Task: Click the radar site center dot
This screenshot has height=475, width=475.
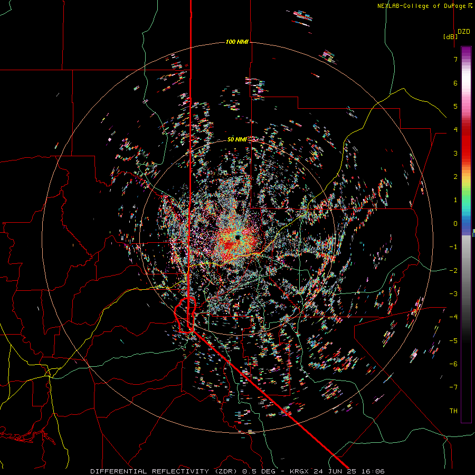Action: click(237, 237)
